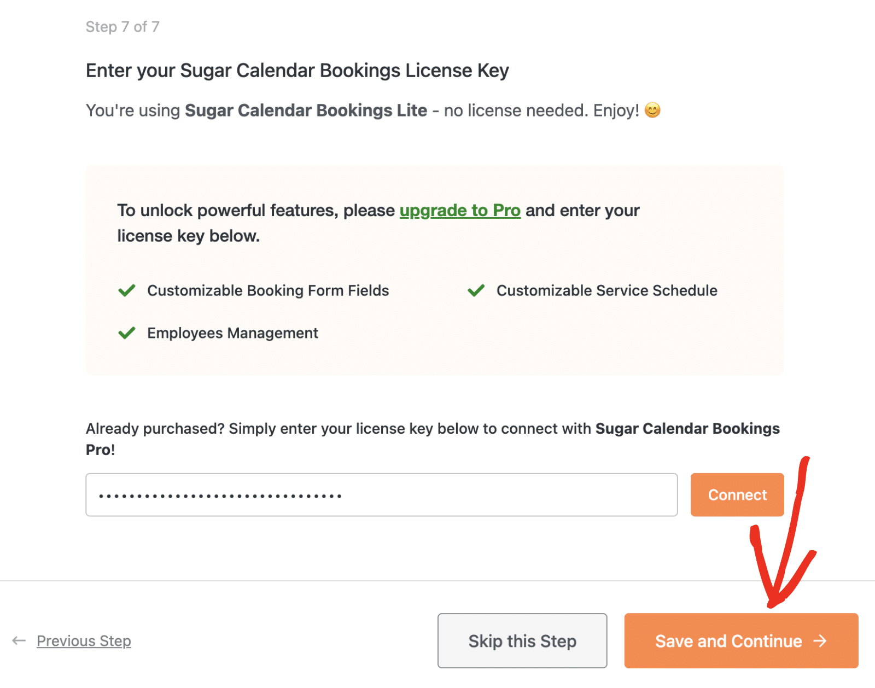Screen dimensions: 875x688
Task: Click the Enter your License Key heading
Action: [297, 71]
